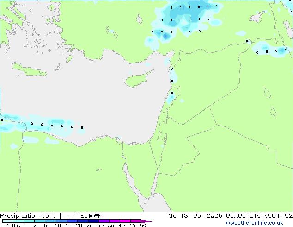Viewport: 293px width, 227px height.
Task: Click the date '18-05-2026' in the footer
Action: (201, 216)
